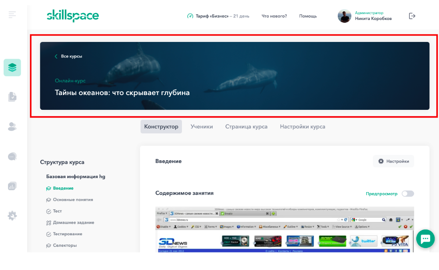439x270 pixels.
Task: Go back via Все курсы link
Action: click(x=72, y=56)
